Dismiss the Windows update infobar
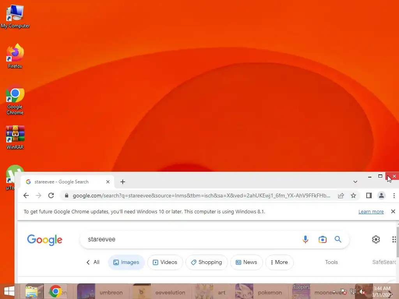The height and width of the screenshot is (299, 399). pos(393,211)
